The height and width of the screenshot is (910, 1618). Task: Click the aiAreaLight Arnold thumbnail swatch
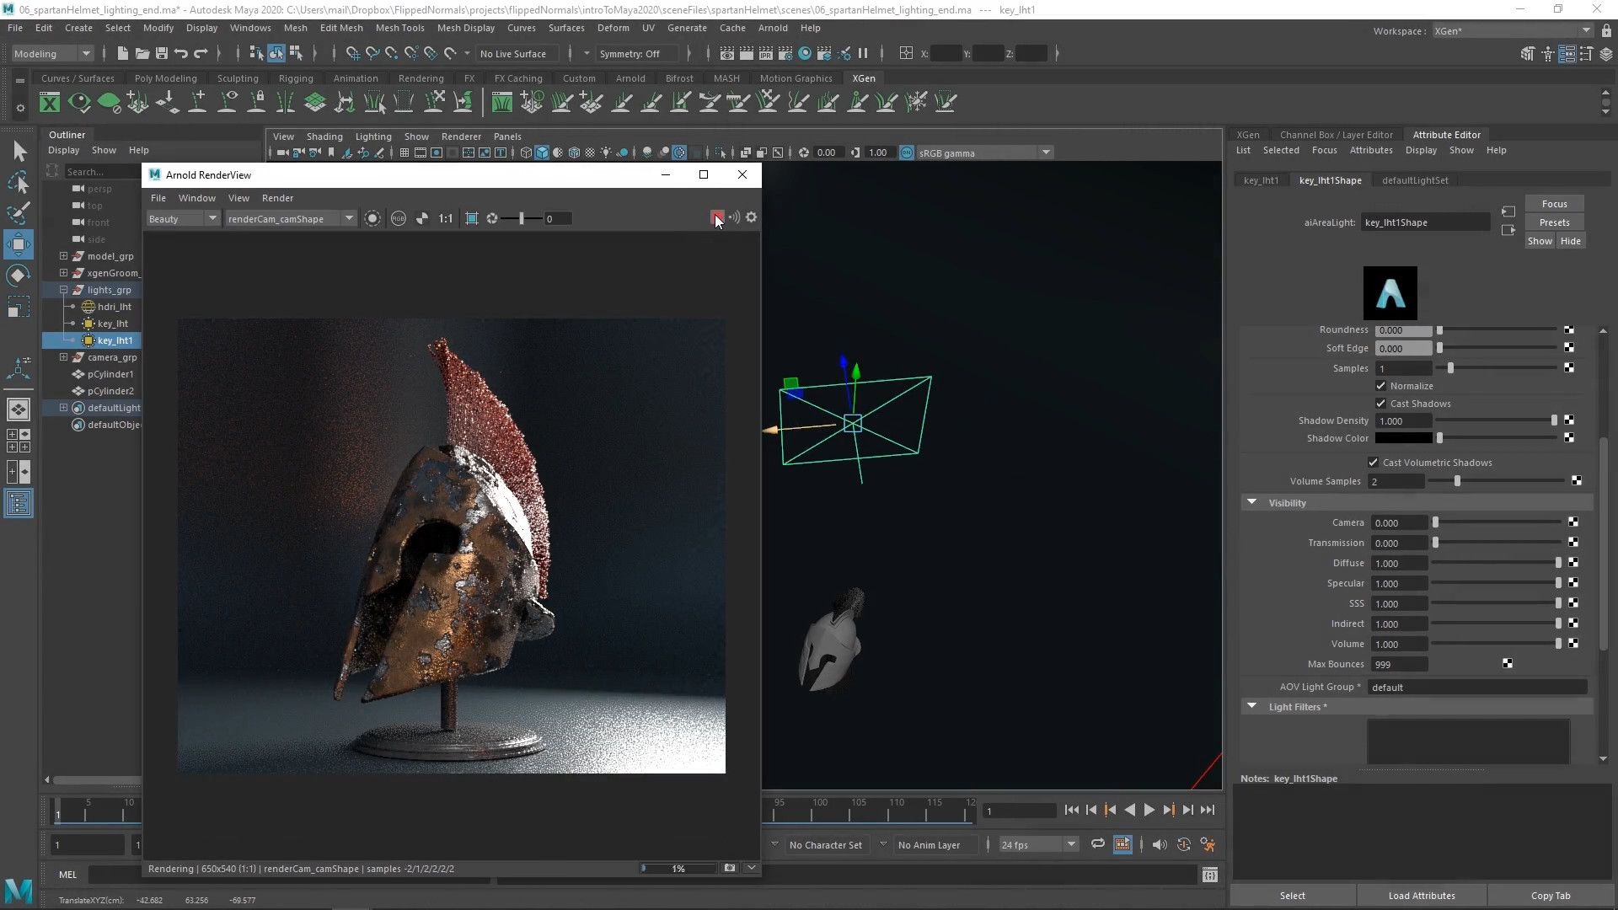1390,293
